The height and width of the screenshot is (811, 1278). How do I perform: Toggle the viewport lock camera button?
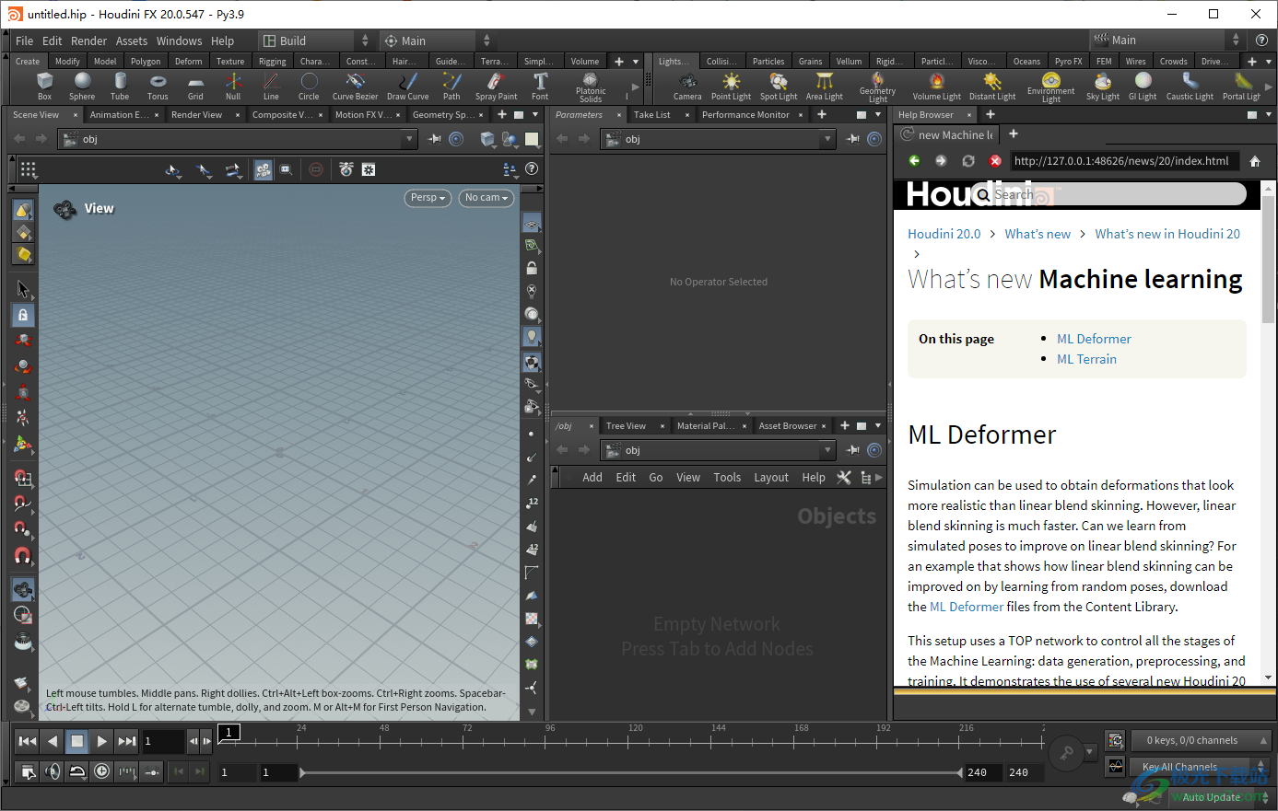coord(23,315)
